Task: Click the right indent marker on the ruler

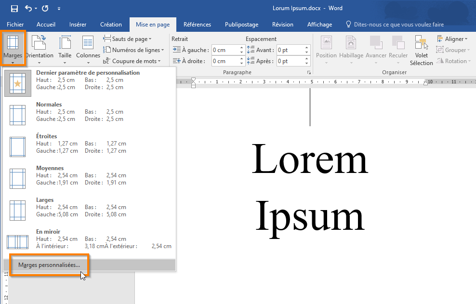Action: 425,83
